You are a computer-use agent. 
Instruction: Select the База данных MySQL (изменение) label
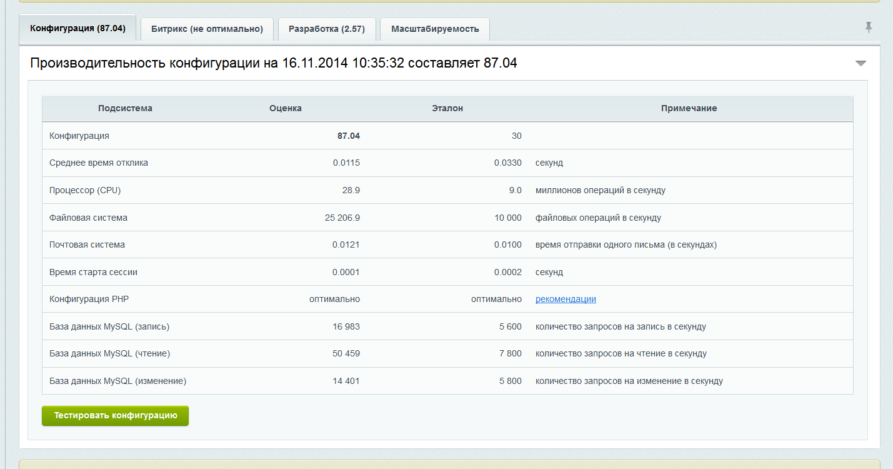coord(118,381)
